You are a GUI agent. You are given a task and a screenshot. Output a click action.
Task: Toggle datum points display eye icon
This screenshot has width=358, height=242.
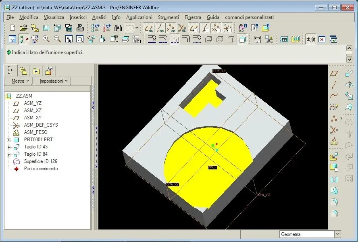[171, 28]
